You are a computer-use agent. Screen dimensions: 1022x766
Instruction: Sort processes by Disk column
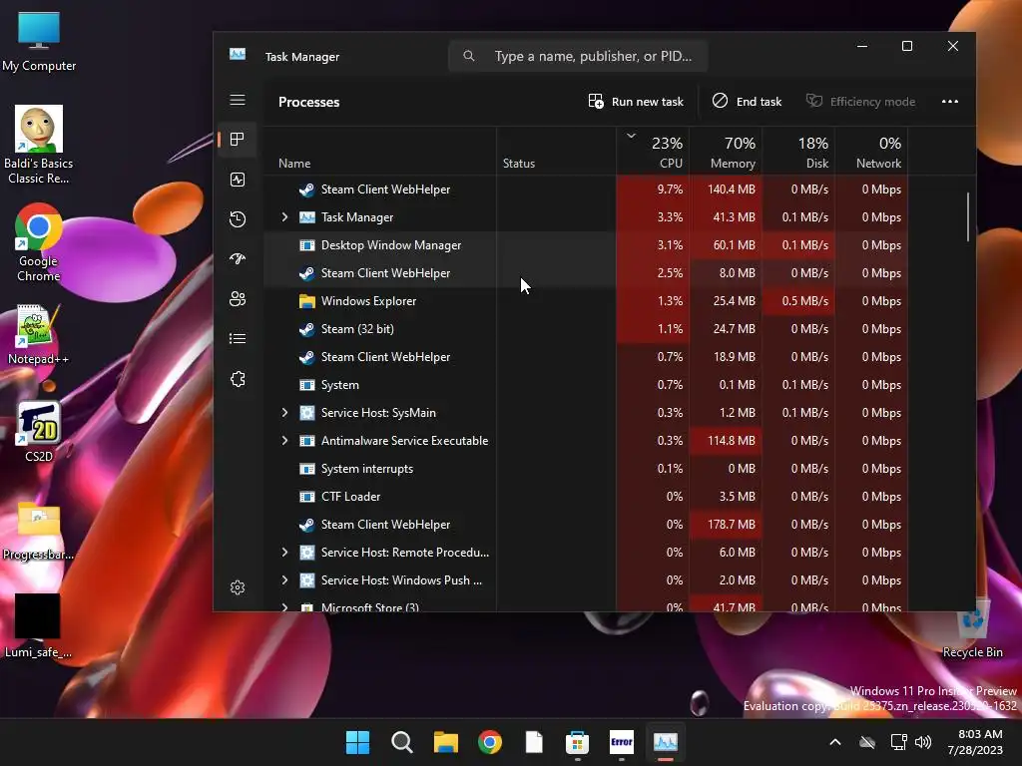pyautogui.click(x=798, y=152)
